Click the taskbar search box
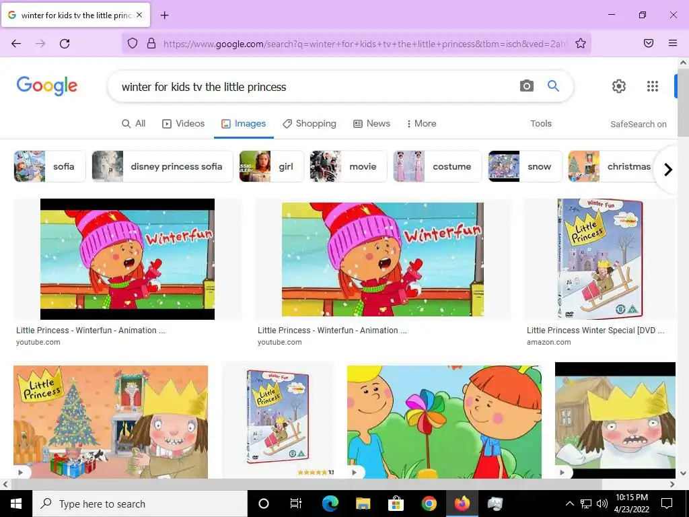689x517 pixels. pos(140,504)
